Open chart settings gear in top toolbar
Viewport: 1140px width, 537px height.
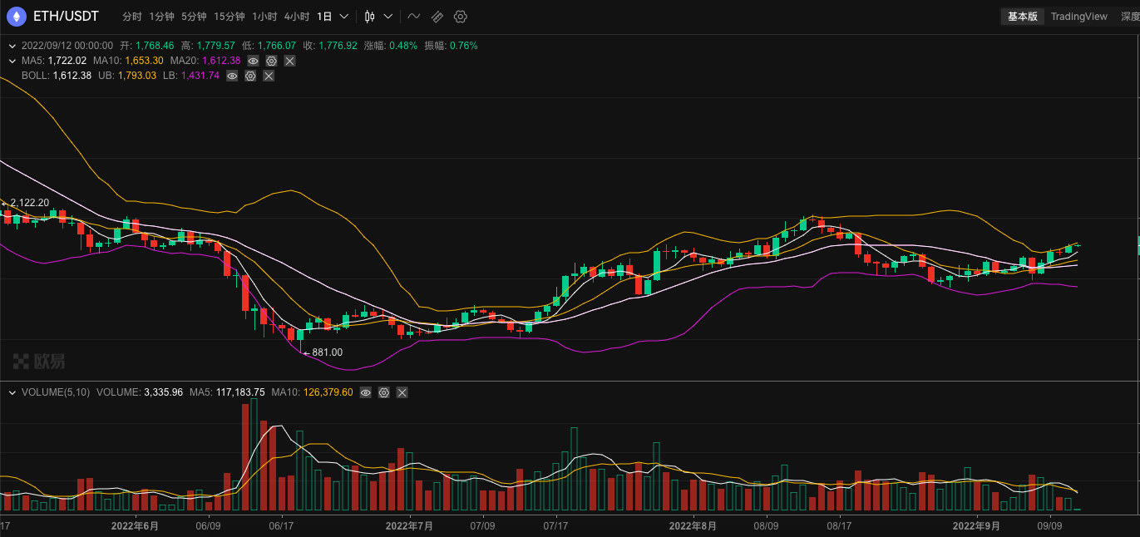(x=460, y=17)
